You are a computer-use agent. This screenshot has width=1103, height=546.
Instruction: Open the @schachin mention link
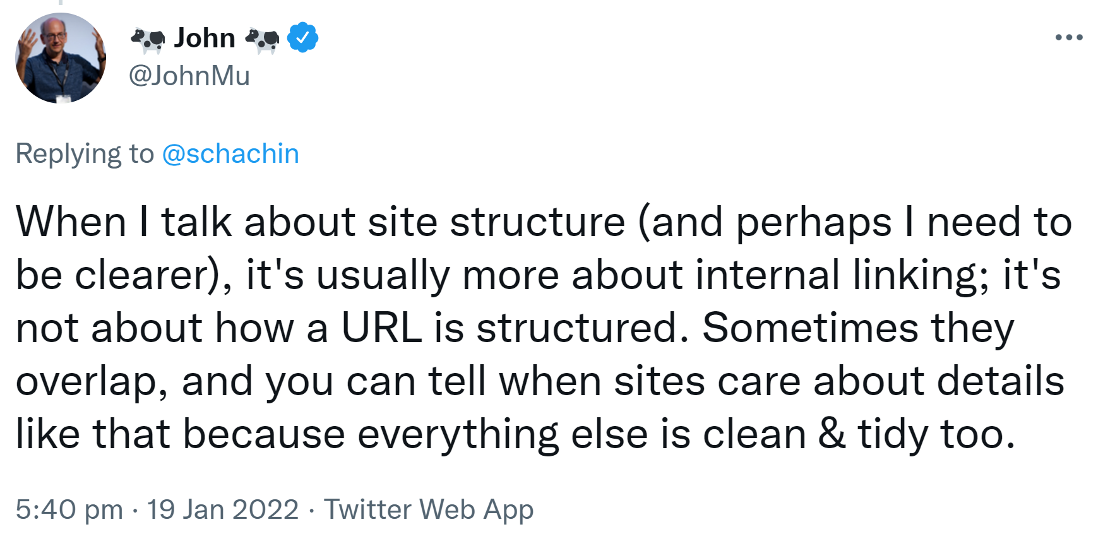(231, 152)
